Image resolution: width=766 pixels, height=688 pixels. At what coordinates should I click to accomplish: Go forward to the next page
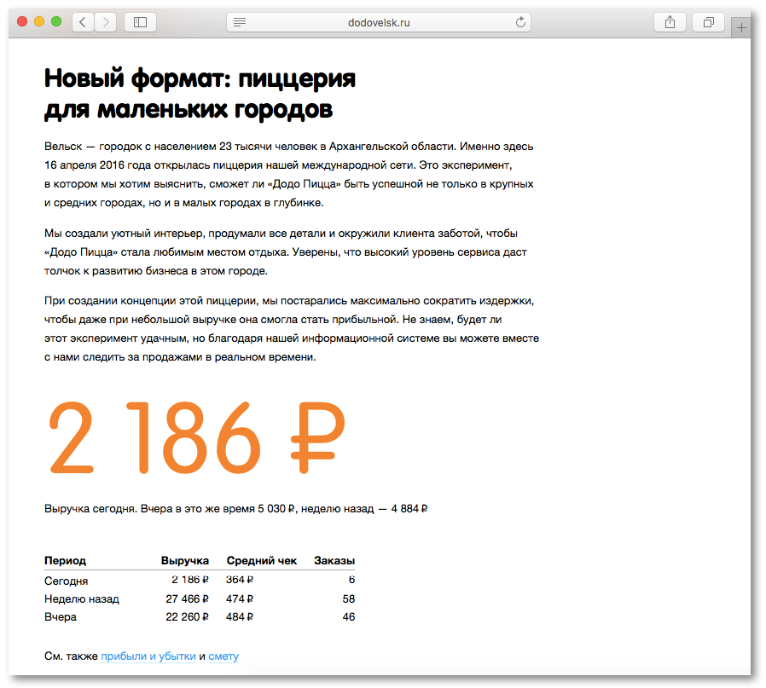pyautogui.click(x=106, y=22)
